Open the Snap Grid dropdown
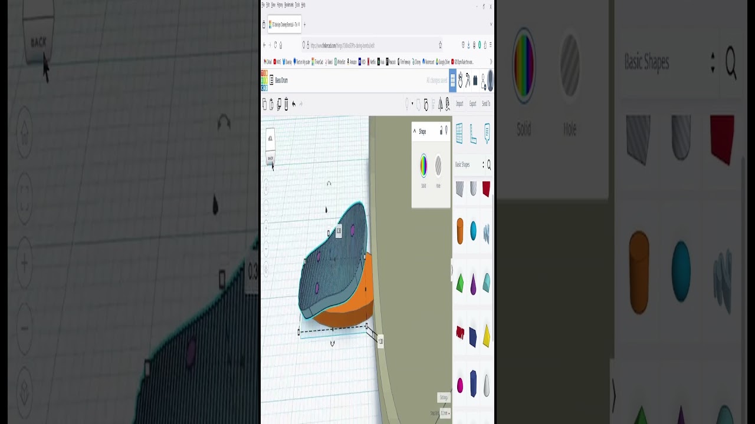The height and width of the screenshot is (424, 755). coord(444,413)
